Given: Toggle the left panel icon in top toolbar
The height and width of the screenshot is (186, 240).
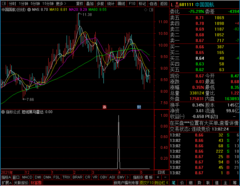Looking at the screenshot, I should tap(4, 4).
